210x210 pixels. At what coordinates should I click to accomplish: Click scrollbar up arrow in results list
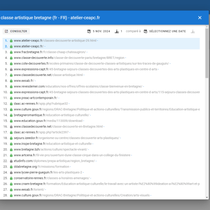pyautogui.click(x=207, y=26)
